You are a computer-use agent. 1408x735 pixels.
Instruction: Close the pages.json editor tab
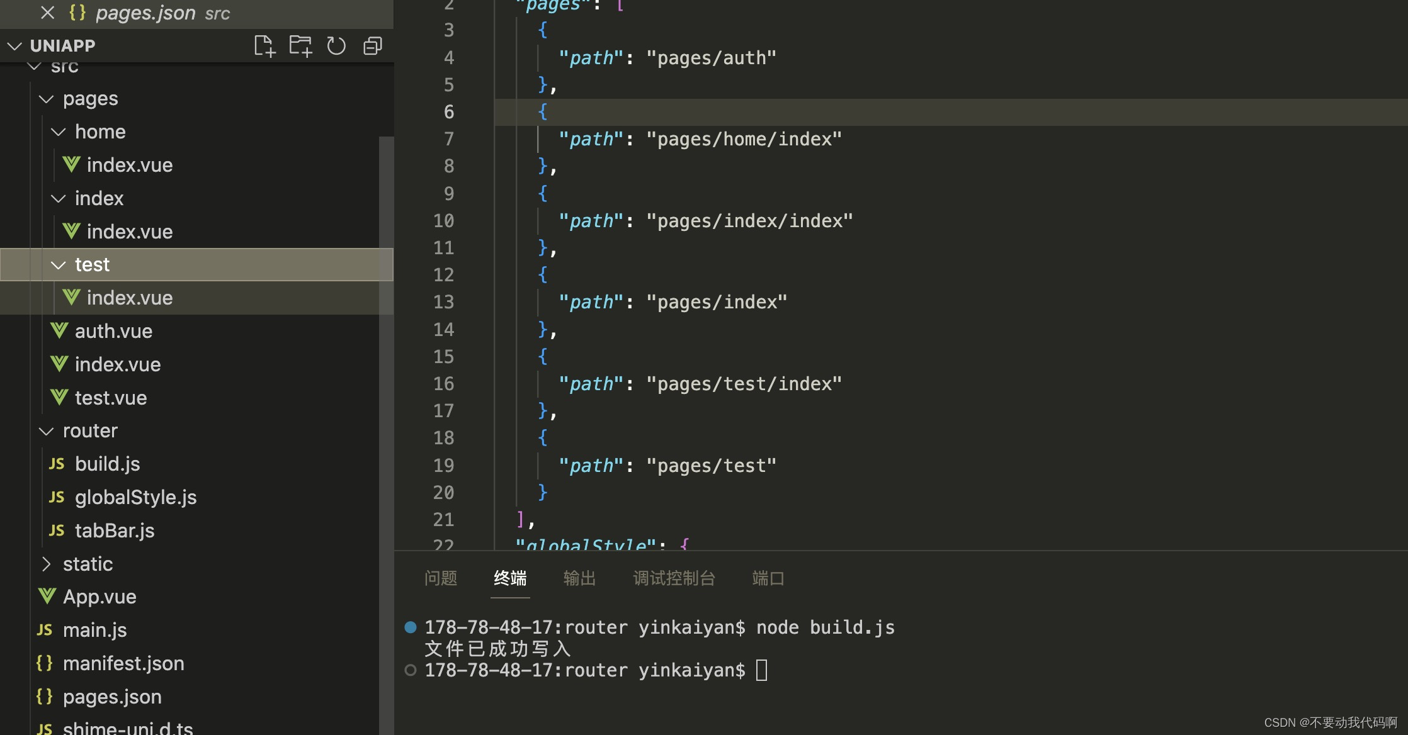[x=47, y=13]
